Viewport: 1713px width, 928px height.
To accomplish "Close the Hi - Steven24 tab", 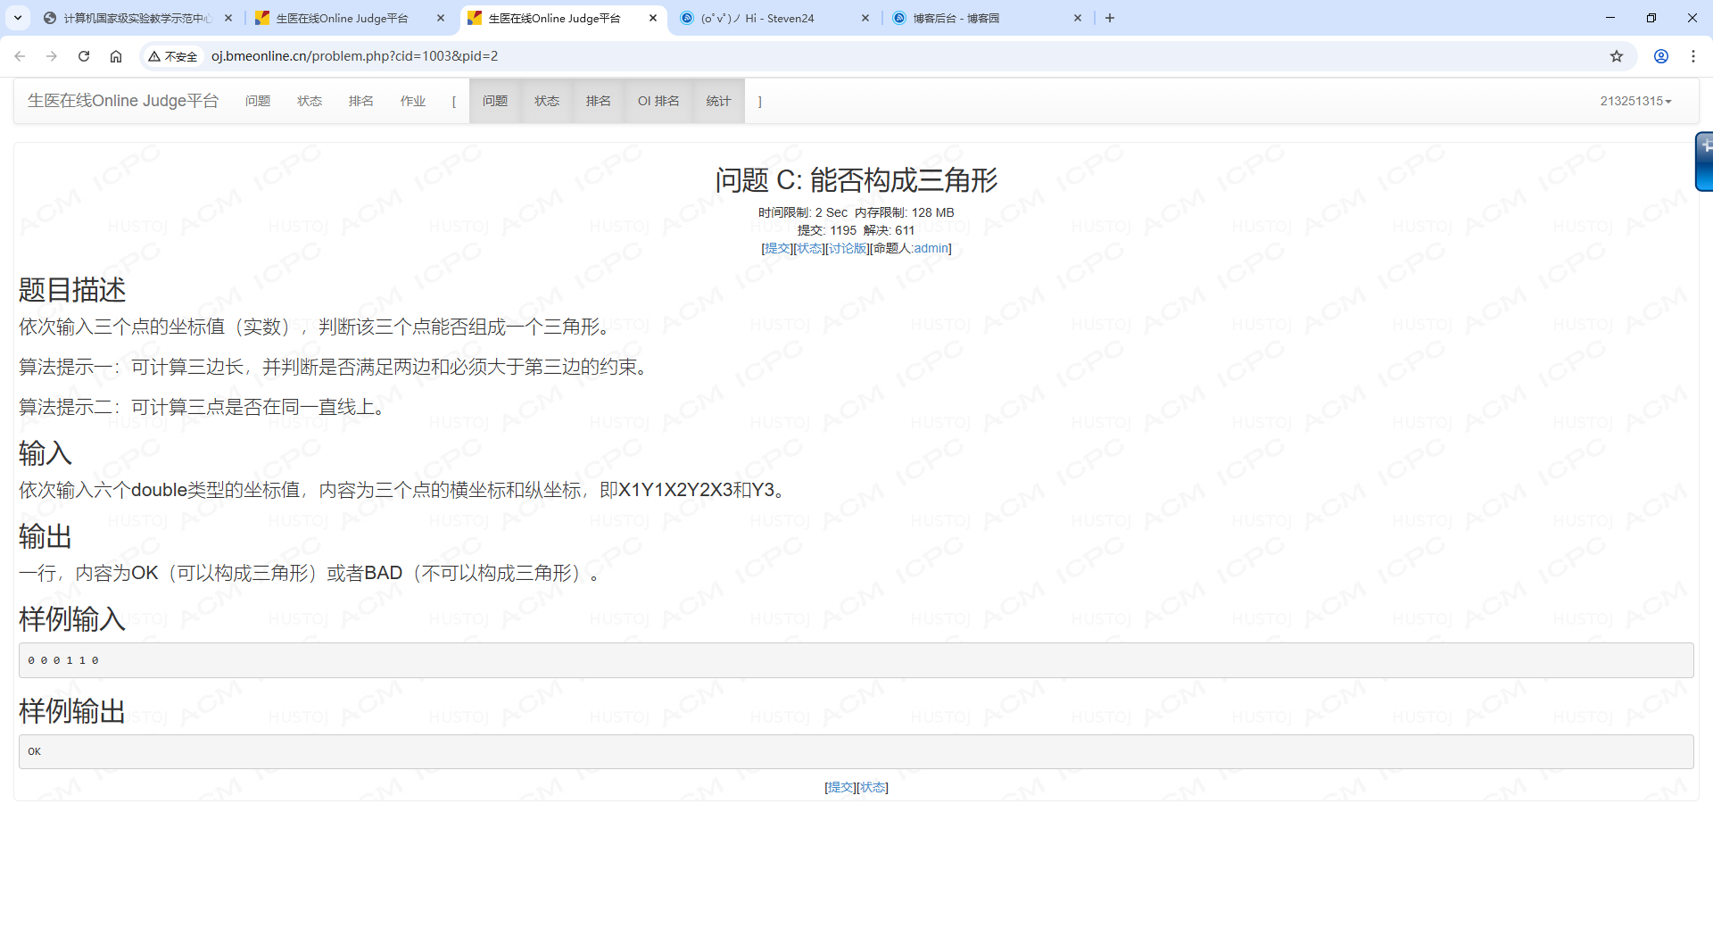I will pos(865,18).
